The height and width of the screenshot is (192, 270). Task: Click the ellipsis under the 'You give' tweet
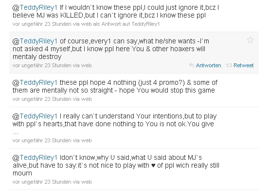pos(16,133)
